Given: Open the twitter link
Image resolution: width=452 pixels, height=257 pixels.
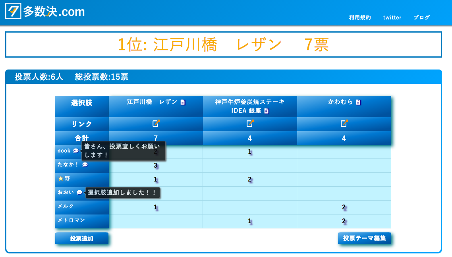Looking at the screenshot, I should click(x=392, y=17).
